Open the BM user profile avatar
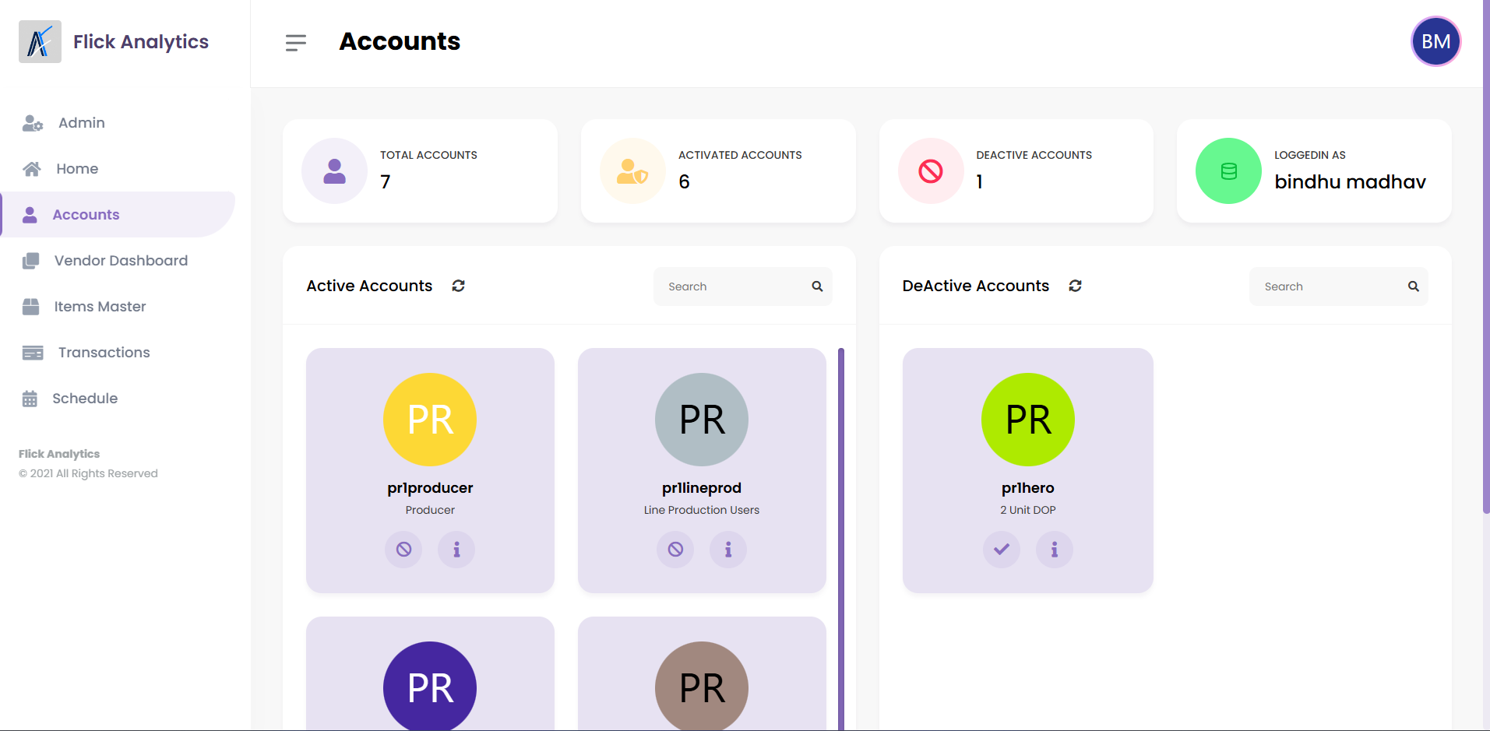The image size is (1490, 731). 1435,41
